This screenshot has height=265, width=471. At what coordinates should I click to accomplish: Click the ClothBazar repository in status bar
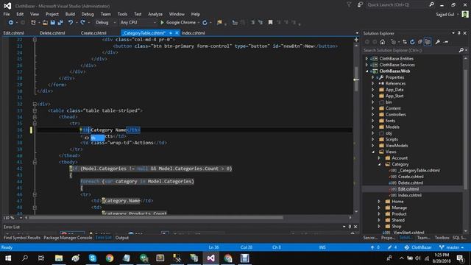[x=418, y=247]
